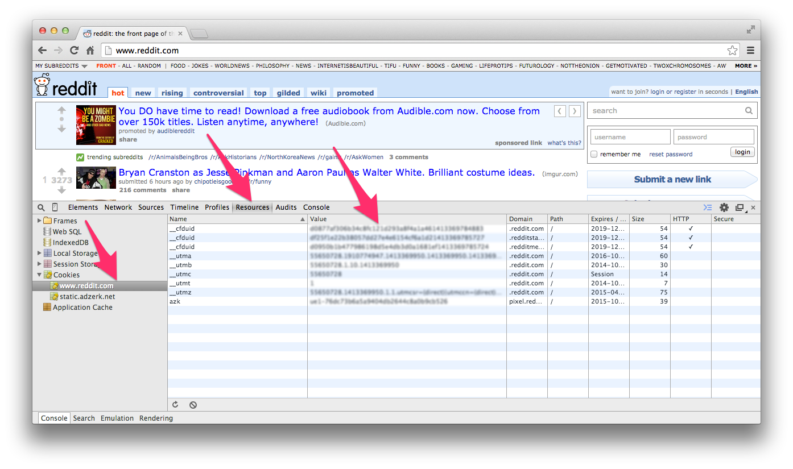Click the IndexedDB icon

(x=48, y=242)
